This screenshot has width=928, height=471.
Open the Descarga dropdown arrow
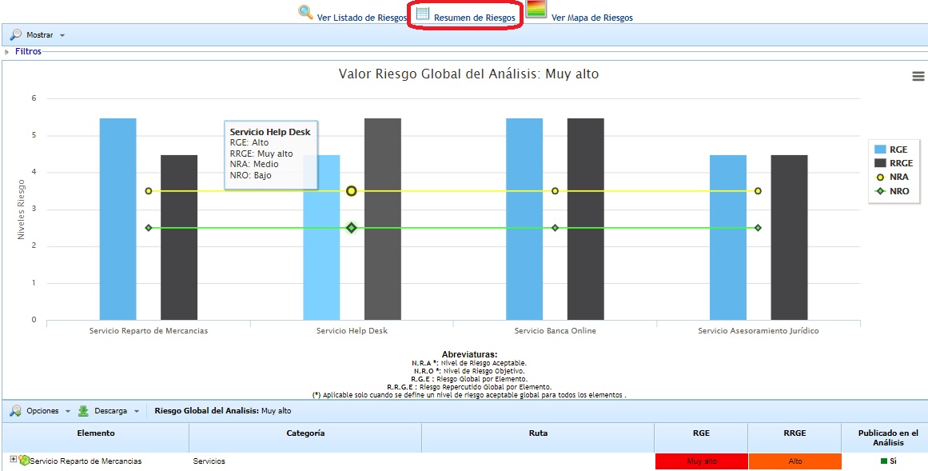137,412
